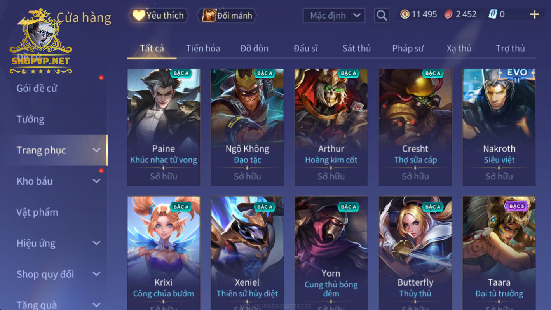
Task: Tap the plus icon to add currency
Action: (534, 14)
